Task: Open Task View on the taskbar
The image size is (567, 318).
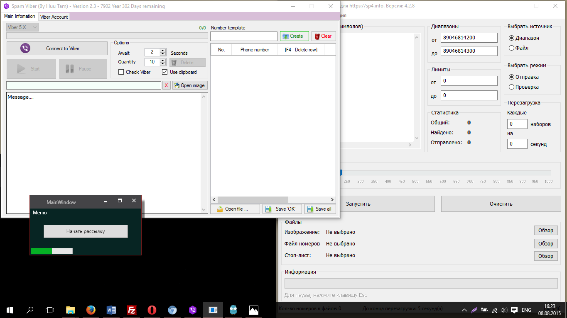Action: pyautogui.click(x=50, y=310)
